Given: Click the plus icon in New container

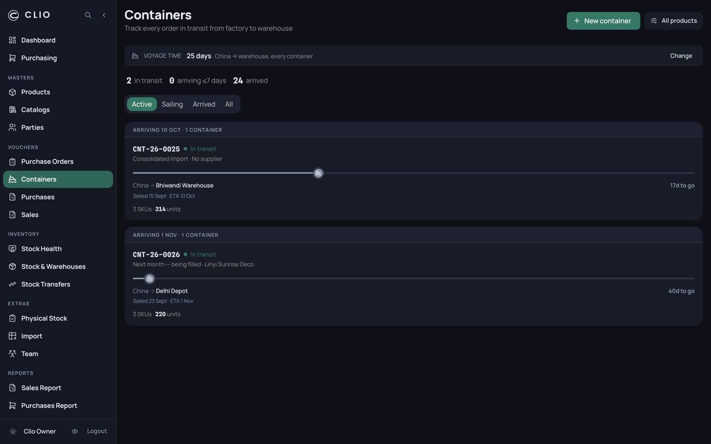Looking at the screenshot, I should (577, 21).
